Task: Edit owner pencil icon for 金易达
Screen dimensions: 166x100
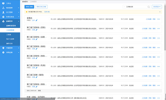Action: [x=37, y=20]
